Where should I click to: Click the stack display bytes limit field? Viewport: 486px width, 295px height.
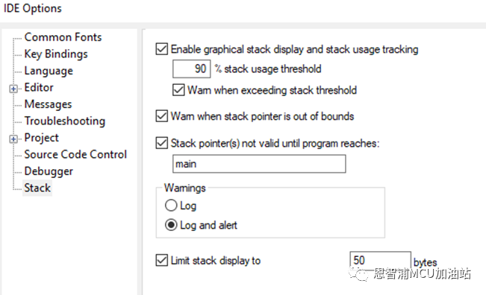pyautogui.click(x=380, y=261)
